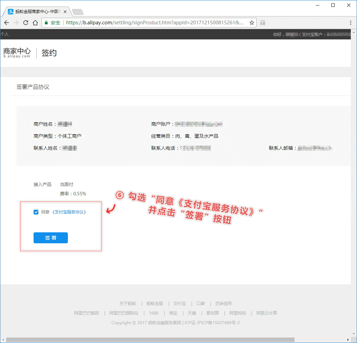Reload the page with the refresh icon
Screen dimensions: 357x343
click(26, 23)
